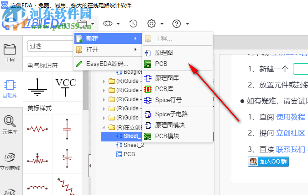The width and height of the screenshot is (308, 195).
Task: Expand the file menu dropdown arrow
Action: coord(93,24)
